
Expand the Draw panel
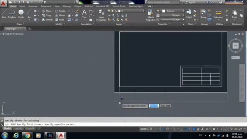coord(20,24)
